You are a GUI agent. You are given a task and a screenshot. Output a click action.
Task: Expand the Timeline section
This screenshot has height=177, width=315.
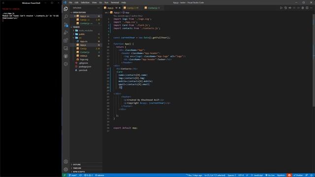coord(87,168)
